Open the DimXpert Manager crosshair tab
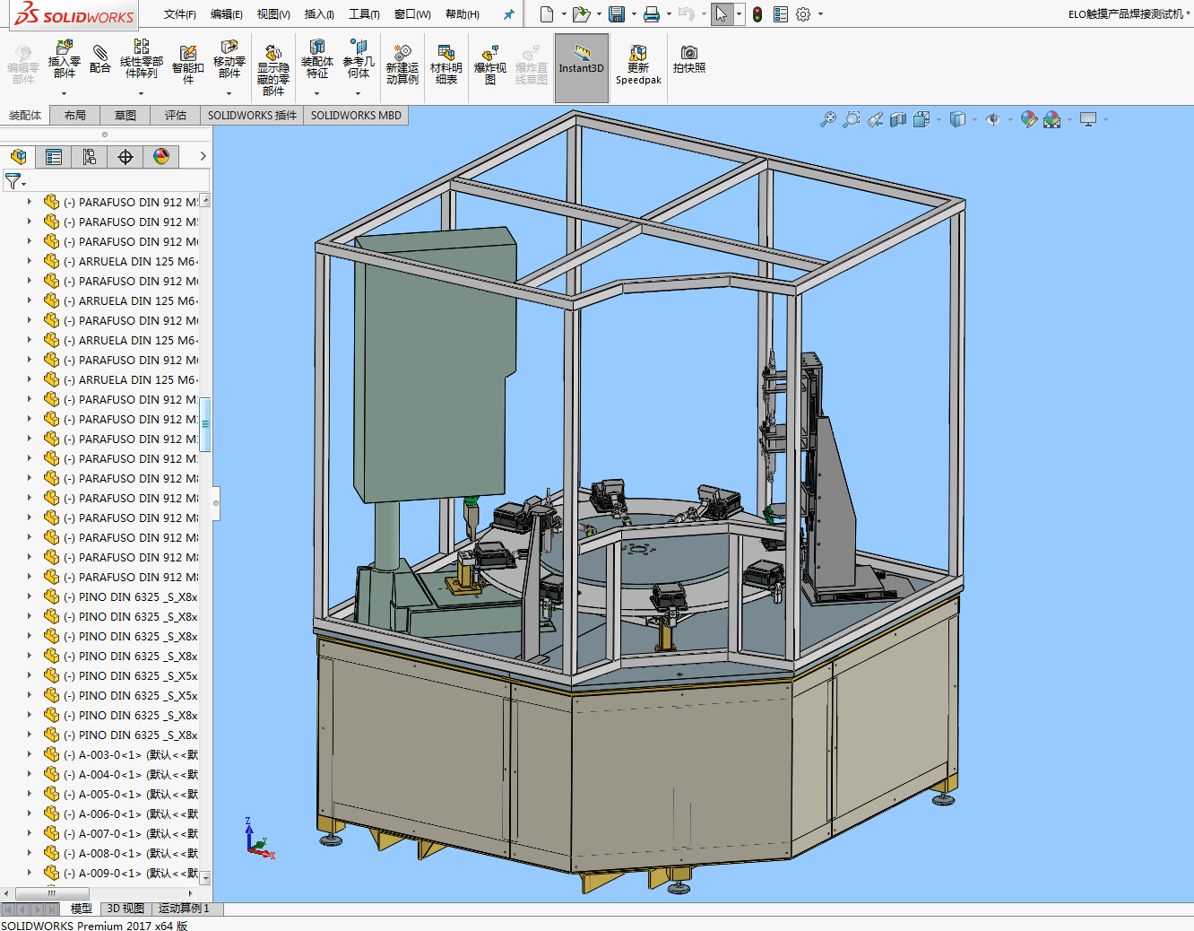 pos(125,157)
